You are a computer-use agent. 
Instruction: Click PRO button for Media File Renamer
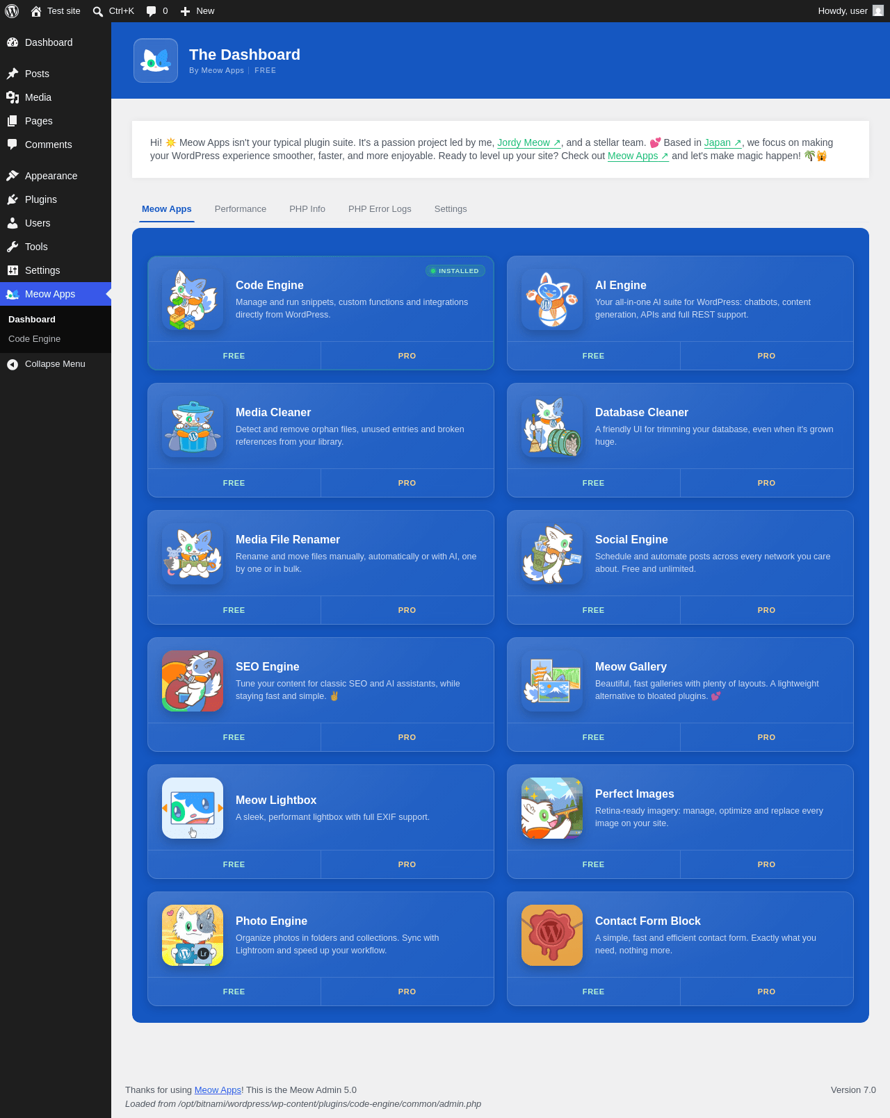[x=407, y=610]
